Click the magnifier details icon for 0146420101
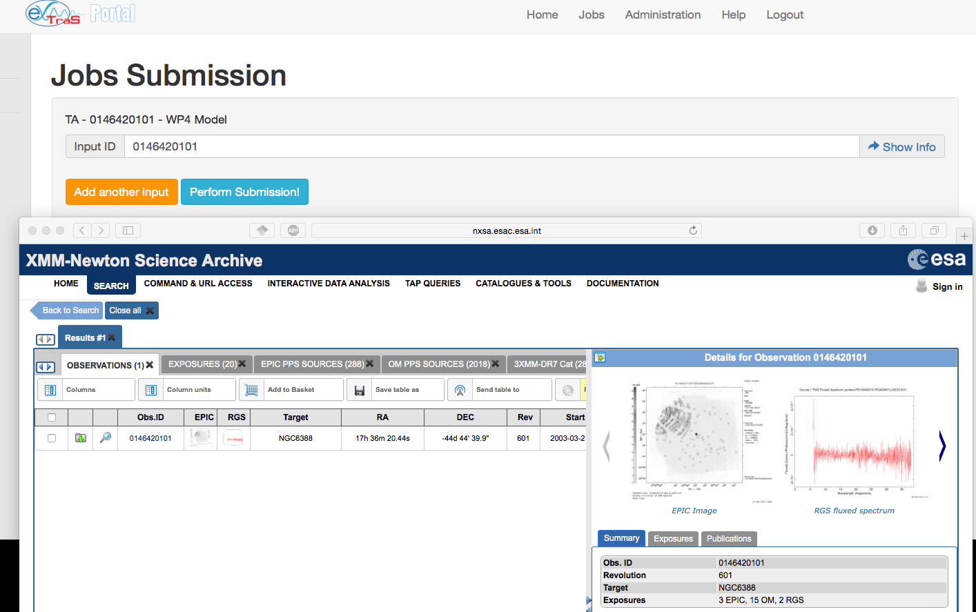Screen dimensions: 976x612 coord(106,438)
